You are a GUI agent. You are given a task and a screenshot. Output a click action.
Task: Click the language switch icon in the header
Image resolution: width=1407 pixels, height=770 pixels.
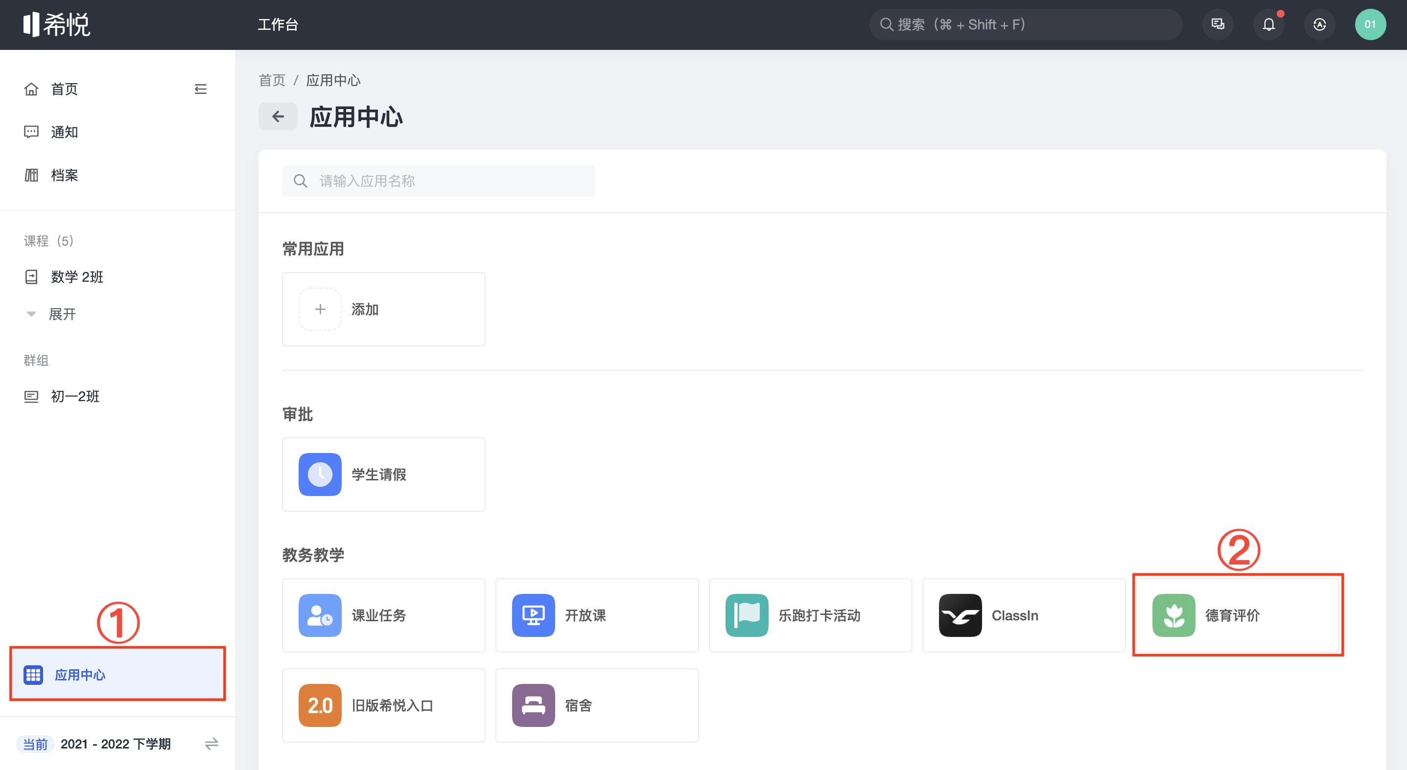1319,24
